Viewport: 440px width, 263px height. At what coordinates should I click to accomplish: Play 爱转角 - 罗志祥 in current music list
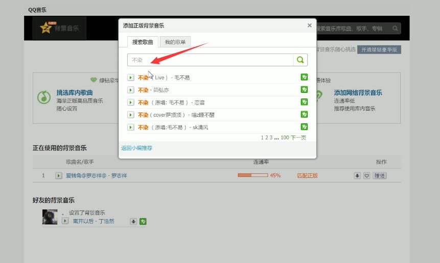point(58,176)
